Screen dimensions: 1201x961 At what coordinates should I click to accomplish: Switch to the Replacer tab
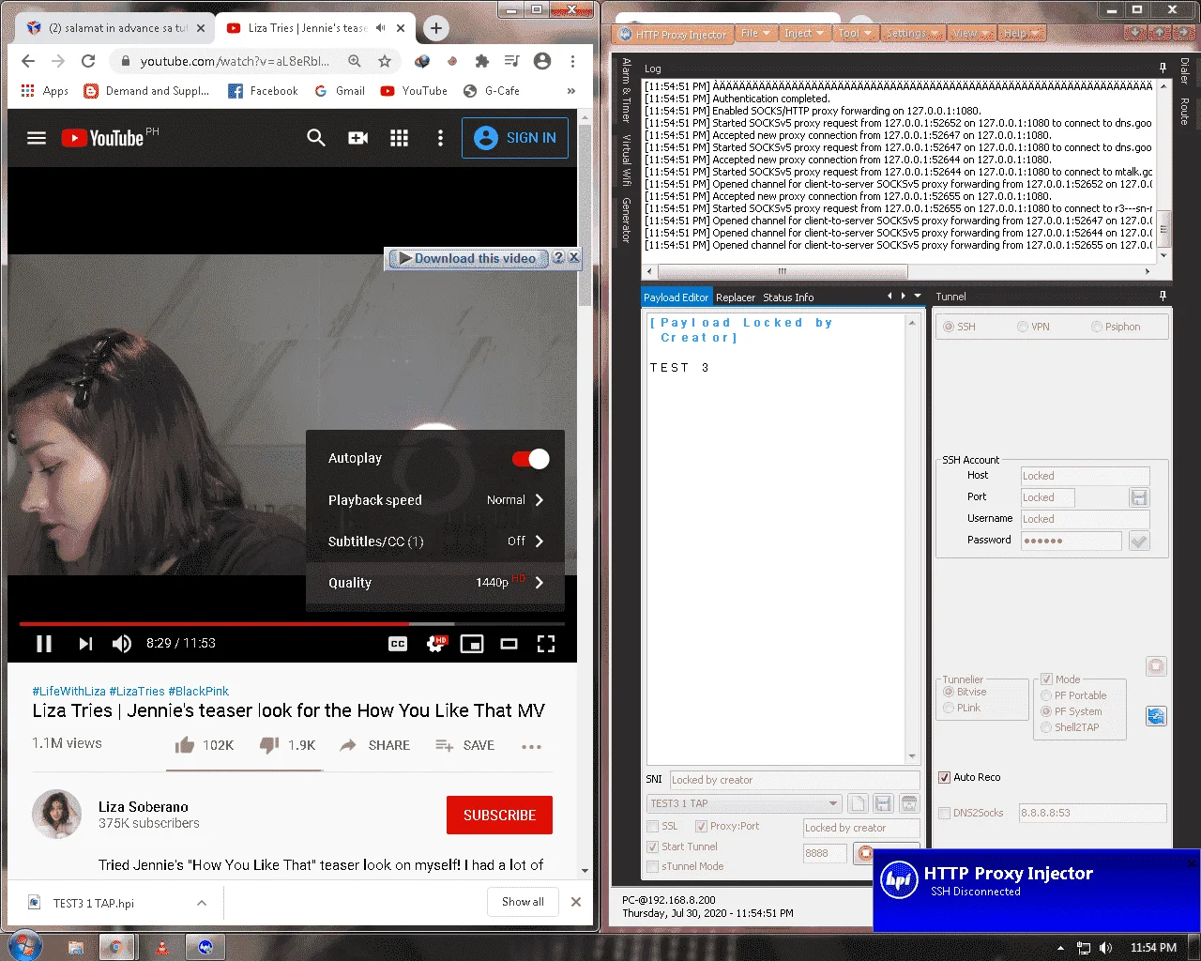pyautogui.click(x=736, y=297)
